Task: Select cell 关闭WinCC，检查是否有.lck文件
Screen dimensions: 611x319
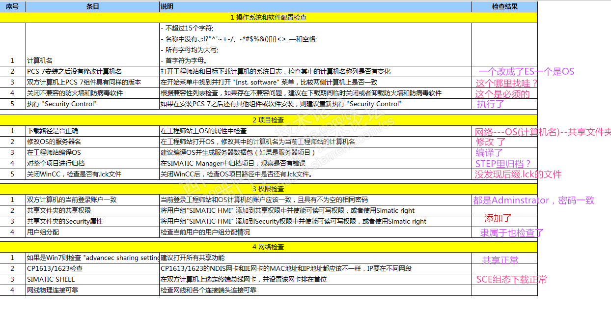Action: [92, 174]
